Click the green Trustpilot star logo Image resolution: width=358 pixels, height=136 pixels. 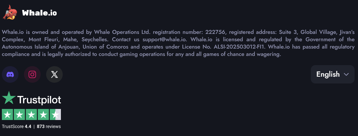click(x=9, y=98)
